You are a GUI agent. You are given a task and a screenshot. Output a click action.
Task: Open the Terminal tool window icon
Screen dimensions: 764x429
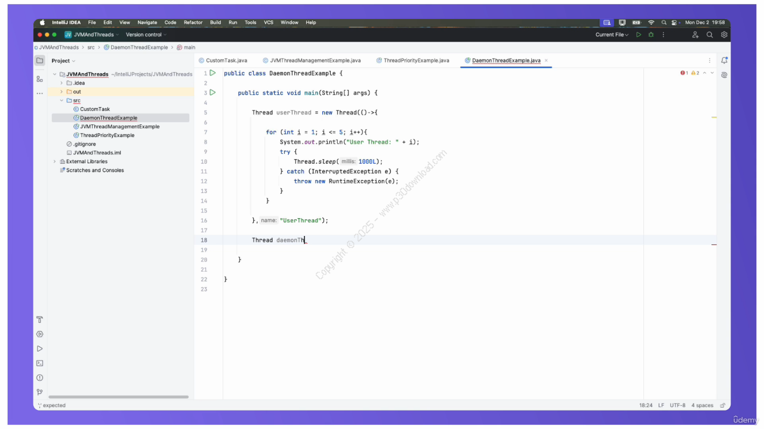[39, 363]
